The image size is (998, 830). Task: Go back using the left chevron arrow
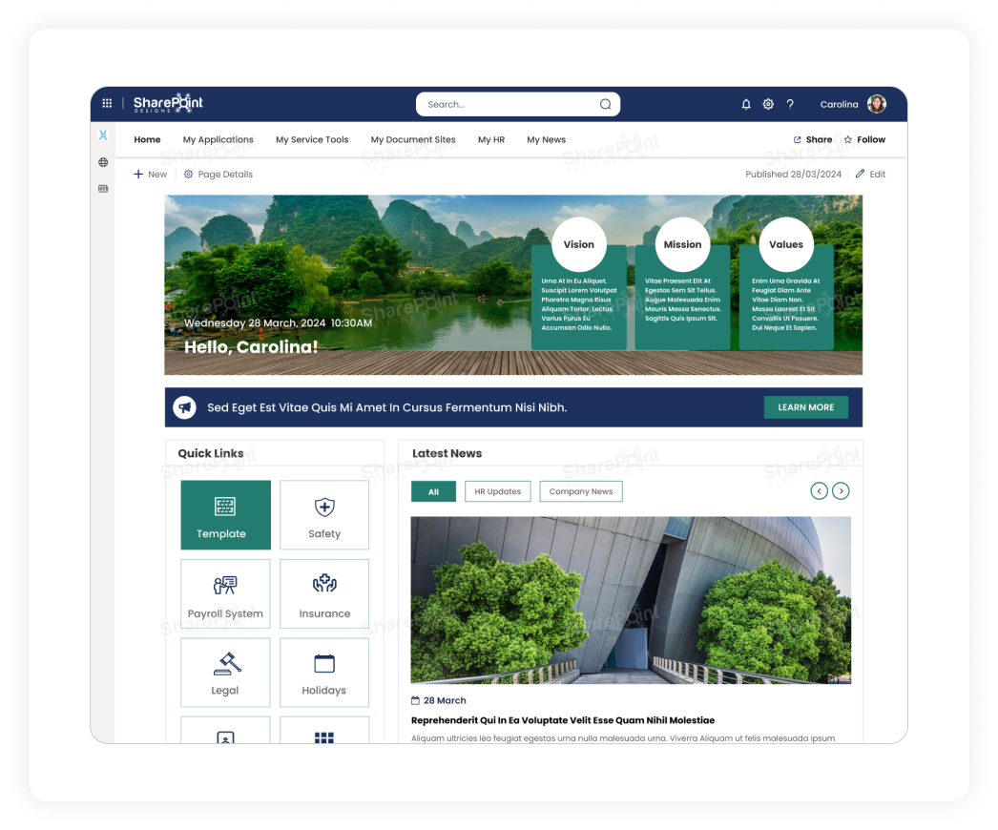pyautogui.click(x=819, y=490)
